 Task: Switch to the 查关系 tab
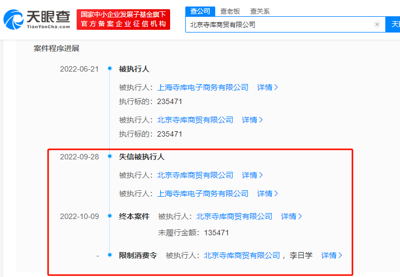260,11
